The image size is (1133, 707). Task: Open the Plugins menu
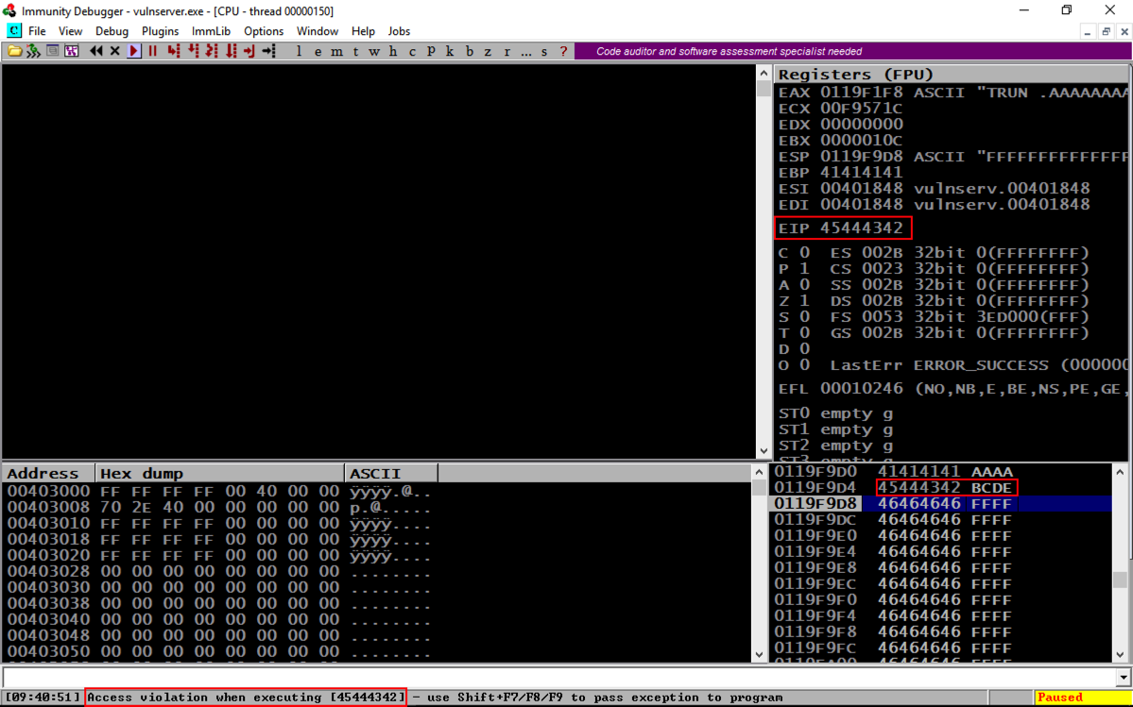click(x=161, y=31)
